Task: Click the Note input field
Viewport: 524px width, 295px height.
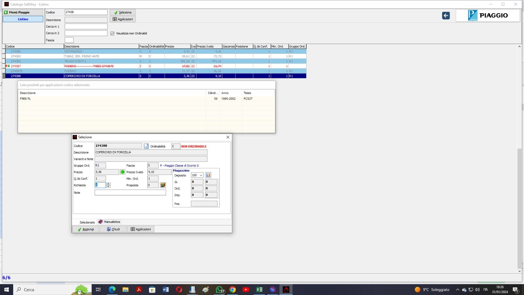Action: [x=130, y=193]
